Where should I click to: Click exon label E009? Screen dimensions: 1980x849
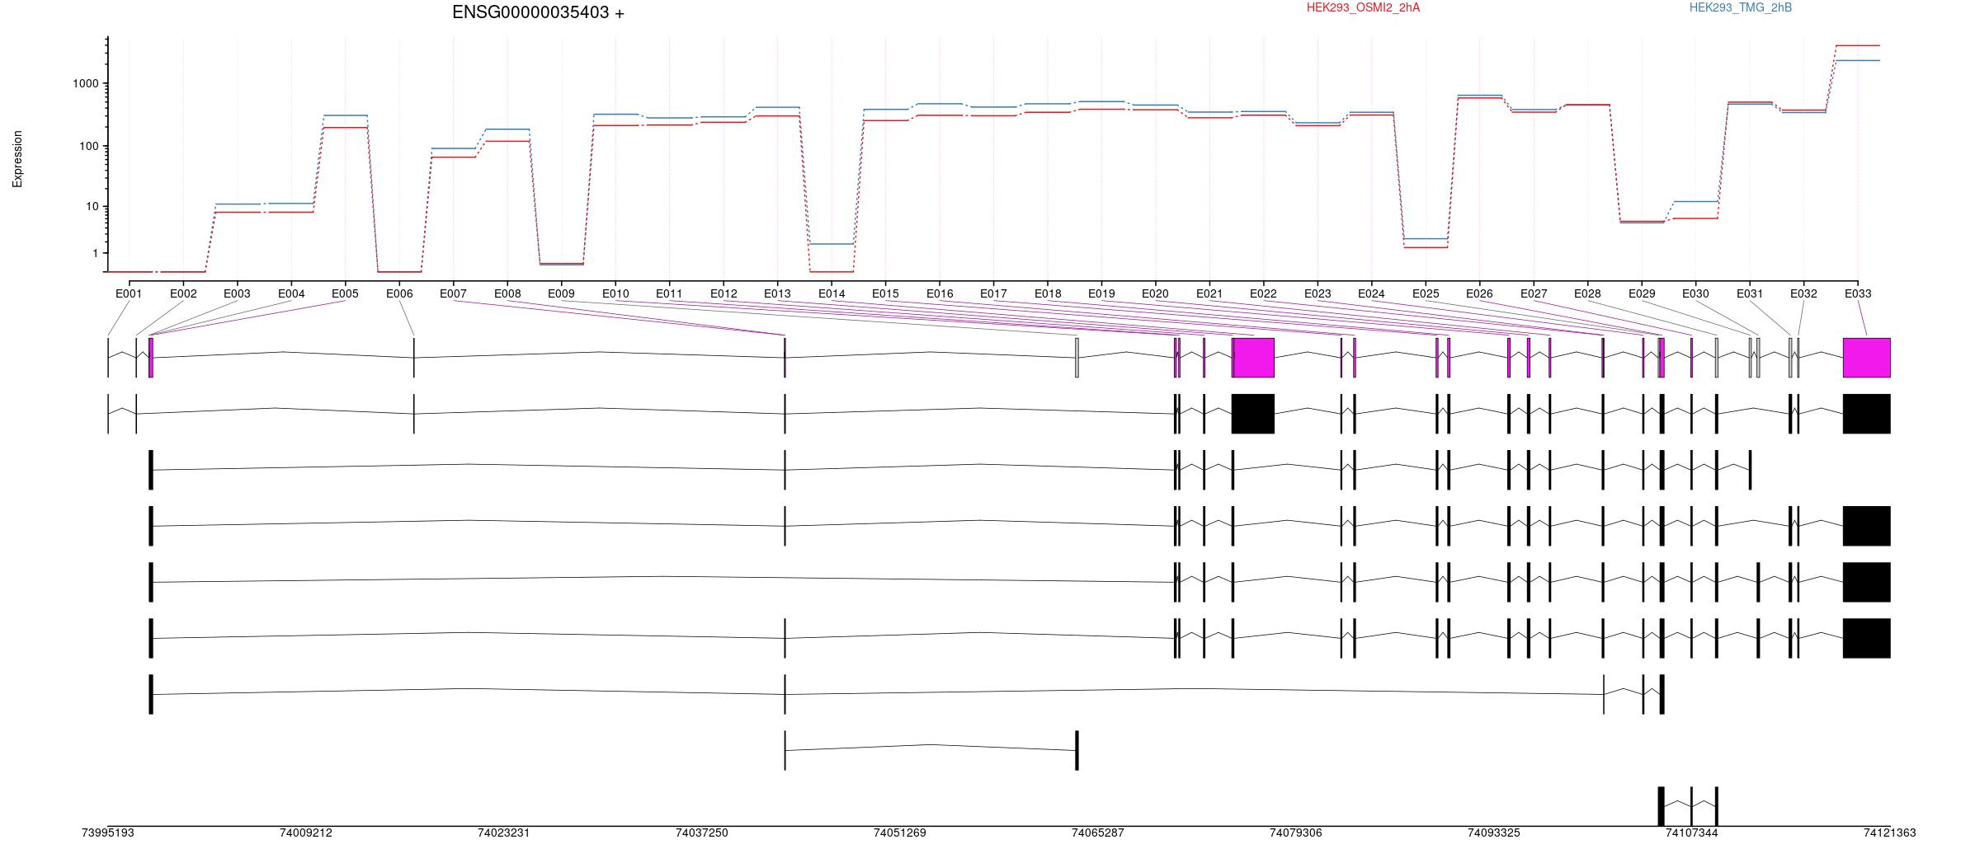(x=561, y=293)
